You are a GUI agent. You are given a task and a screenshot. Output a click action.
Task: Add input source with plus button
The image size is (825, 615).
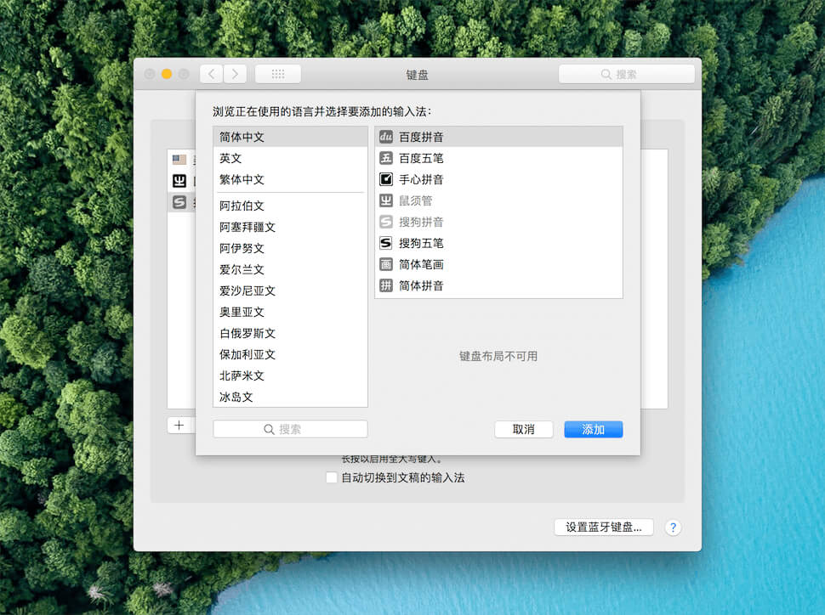point(179,426)
